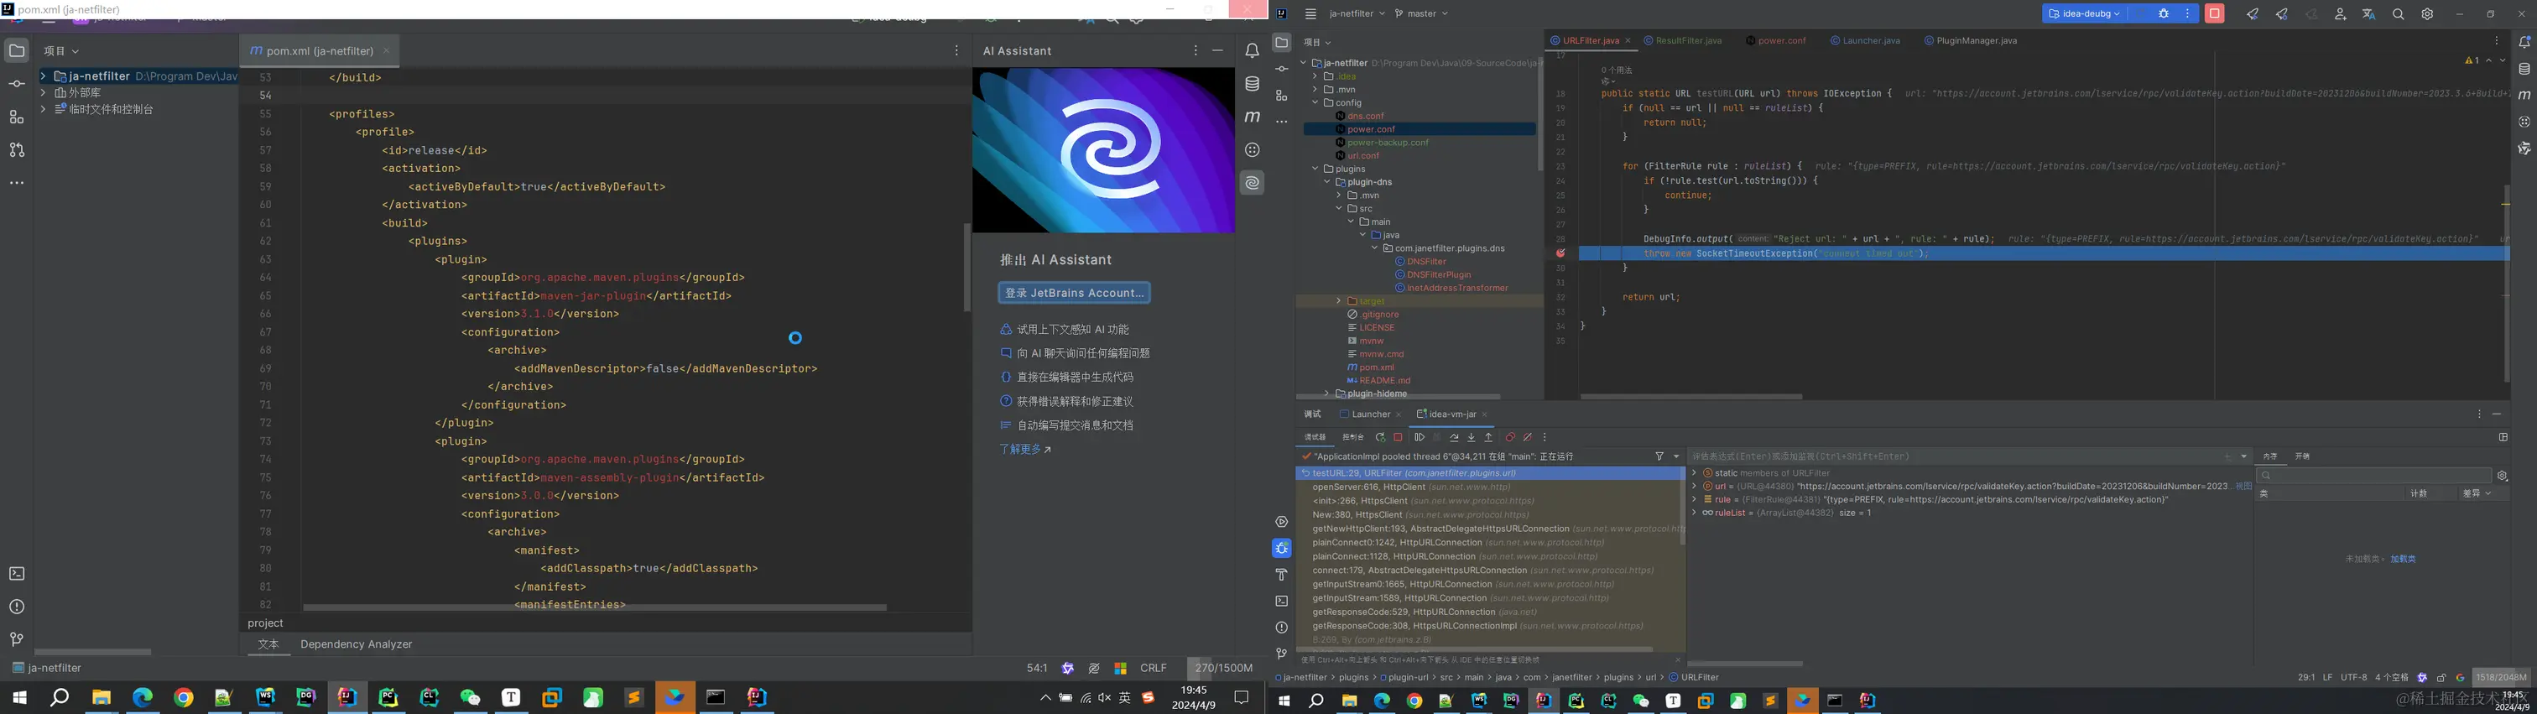Open memory view settings gear

(2503, 476)
